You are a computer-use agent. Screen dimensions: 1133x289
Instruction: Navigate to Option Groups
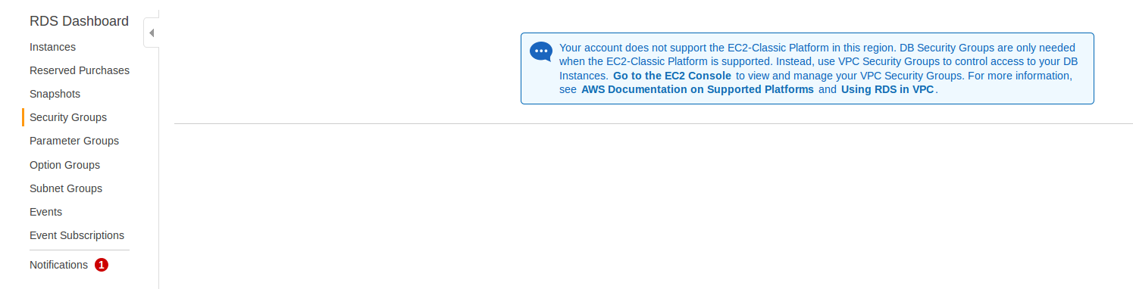click(64, 165)
